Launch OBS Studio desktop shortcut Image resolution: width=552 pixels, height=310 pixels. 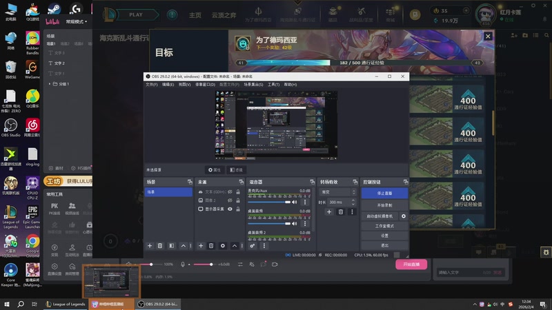10,128
